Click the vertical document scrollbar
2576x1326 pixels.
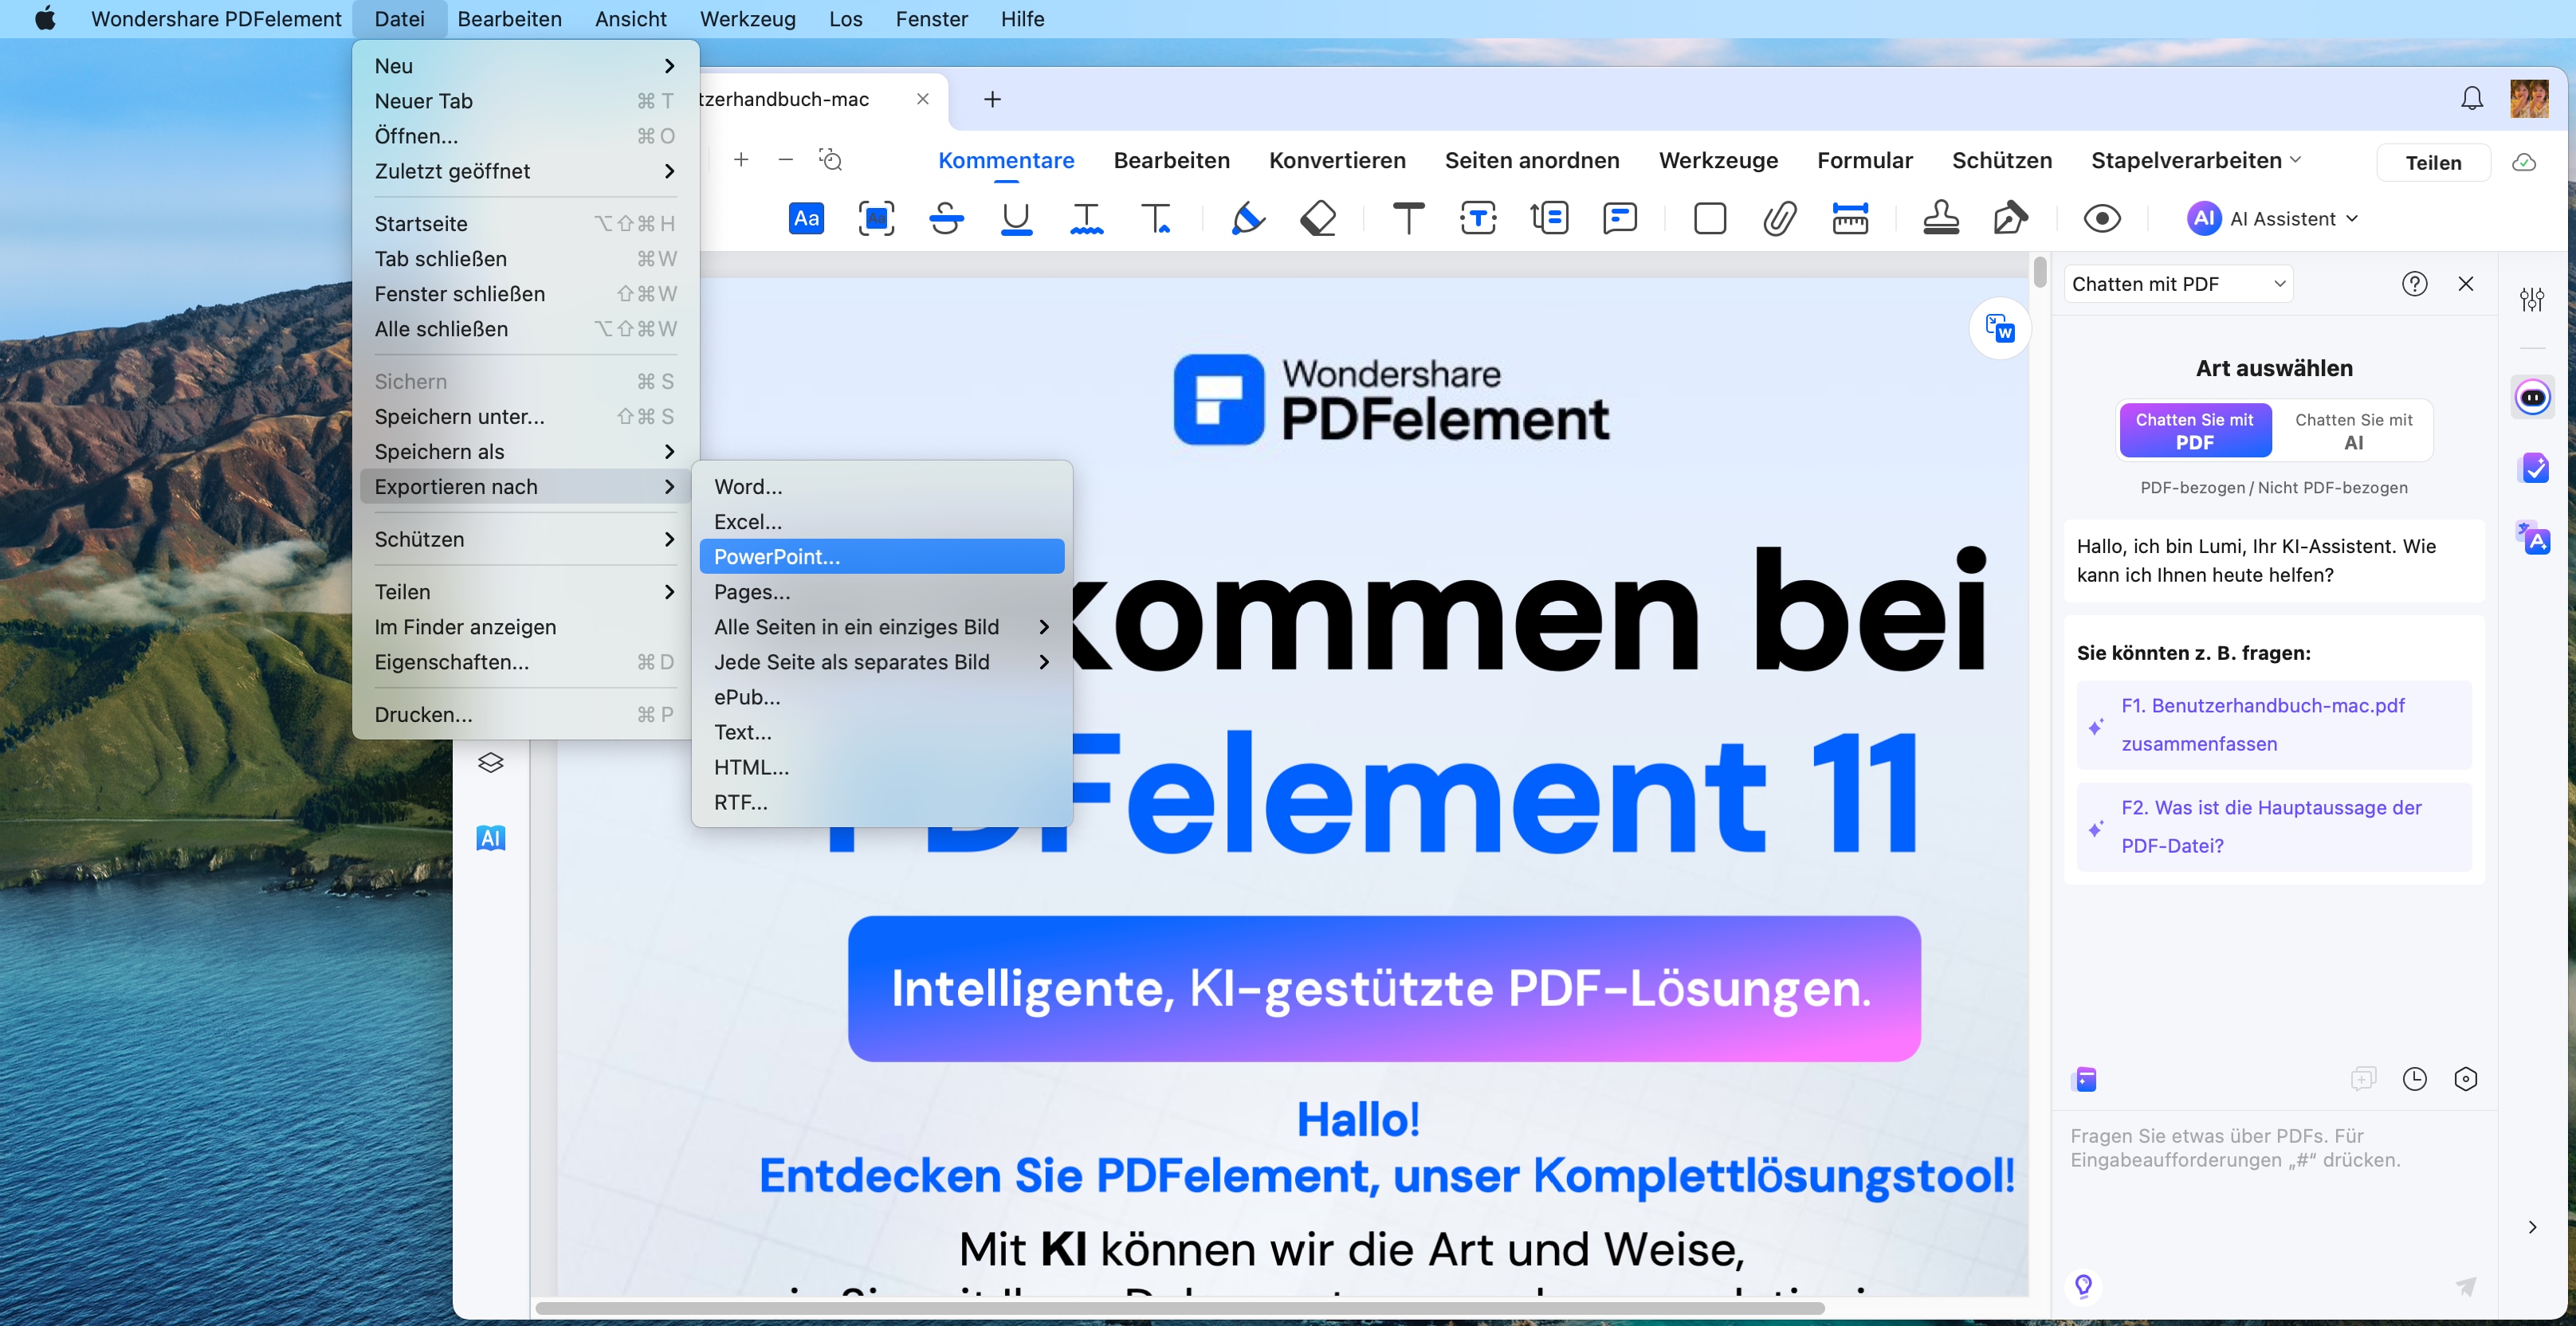click(2039, 272)
